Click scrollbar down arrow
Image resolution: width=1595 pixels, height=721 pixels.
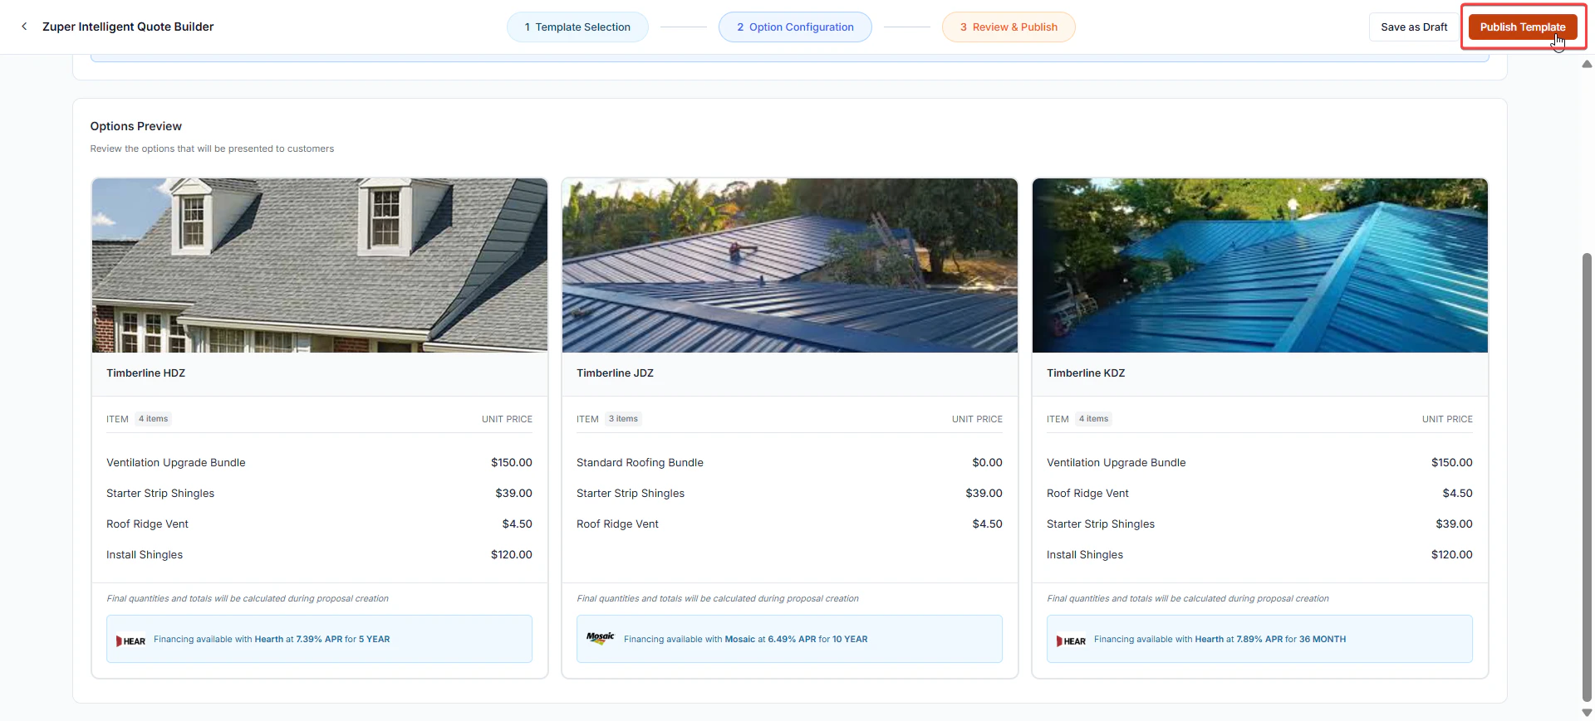click(x=1587, y=713)
